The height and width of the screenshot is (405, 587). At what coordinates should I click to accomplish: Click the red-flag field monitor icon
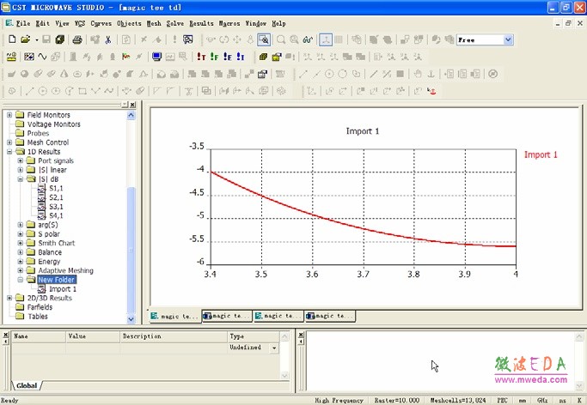125,57
